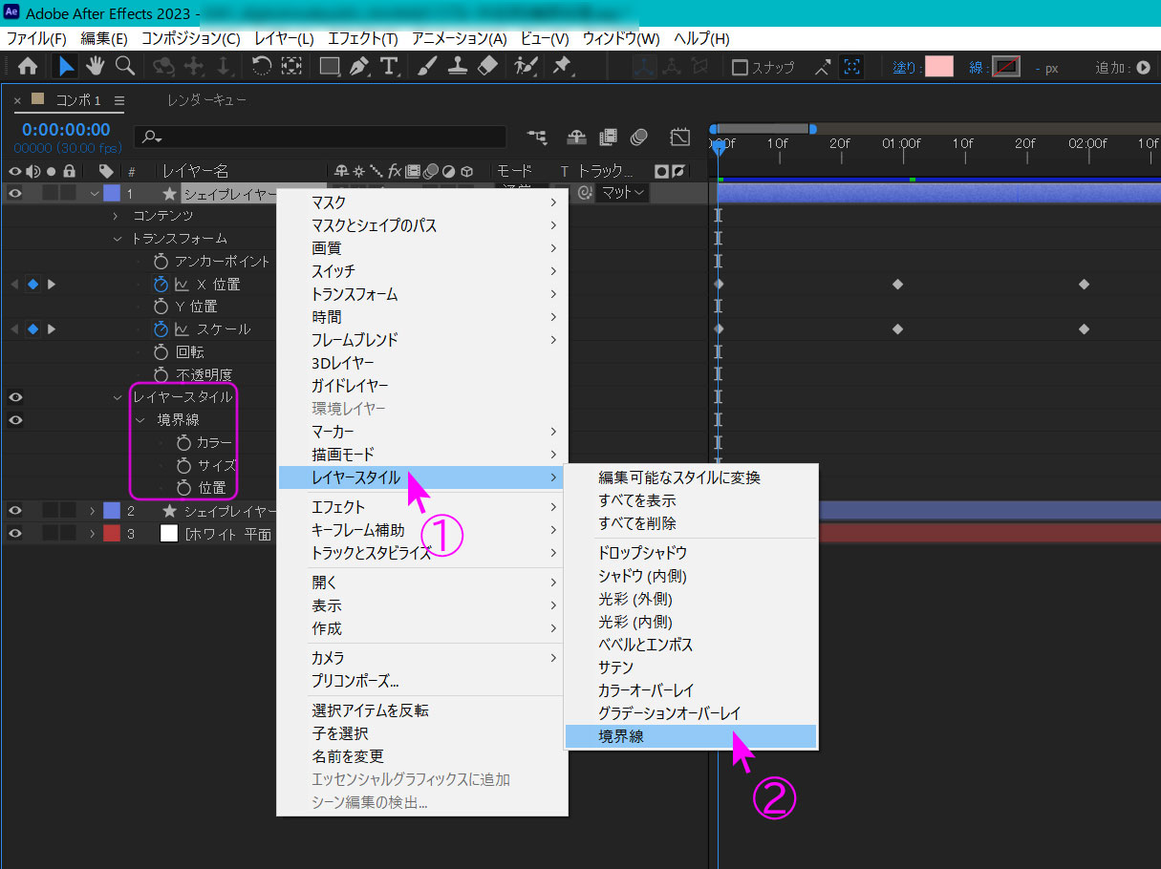Select the Pen tool
Viewport: 1161px width, 869px height.
point(359,66)
